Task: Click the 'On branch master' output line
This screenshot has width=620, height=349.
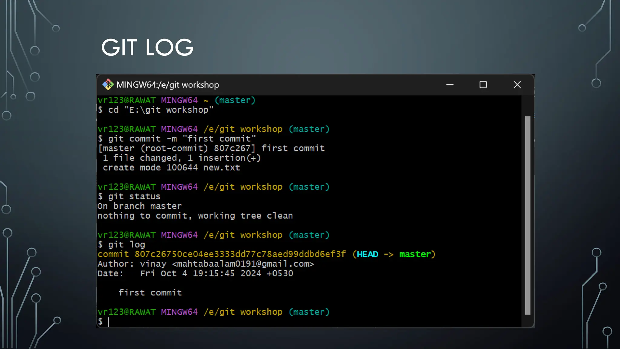Action: pos(140,206)
